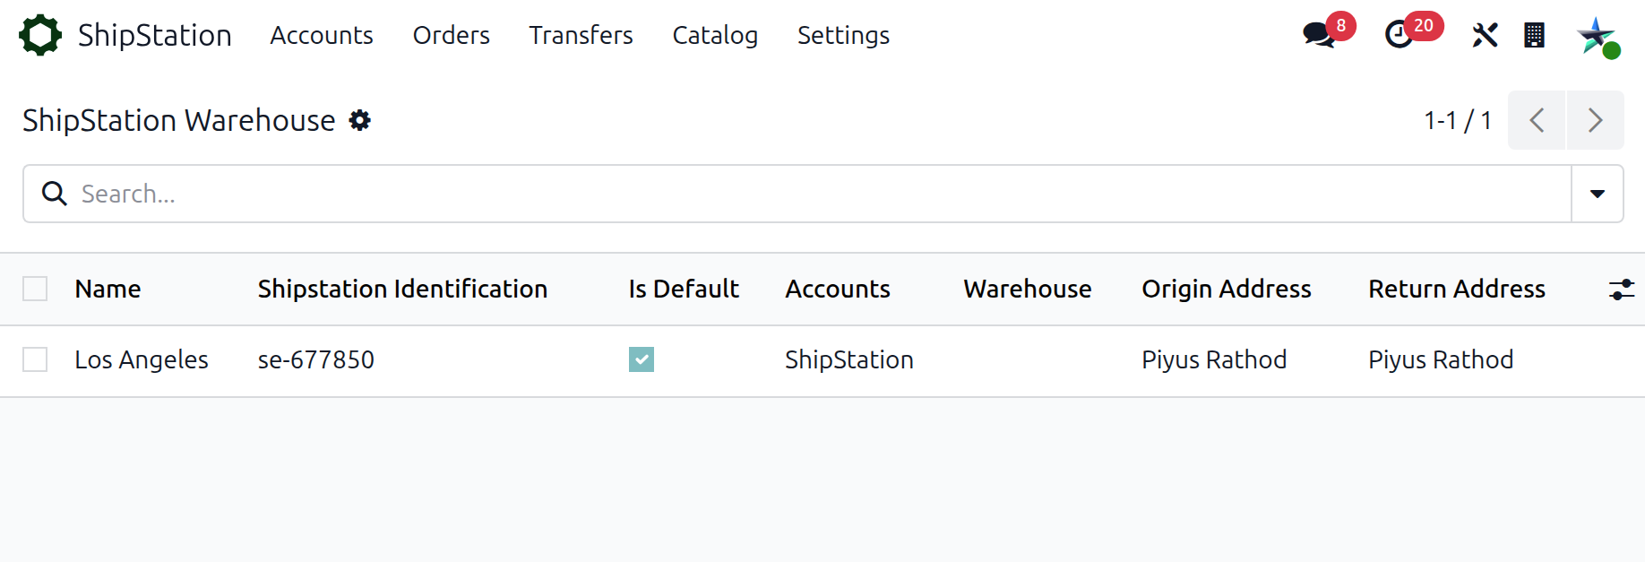1645x562 pixels.
Task: Click the ShipStation app title
Action: click(x=155, y=35)
